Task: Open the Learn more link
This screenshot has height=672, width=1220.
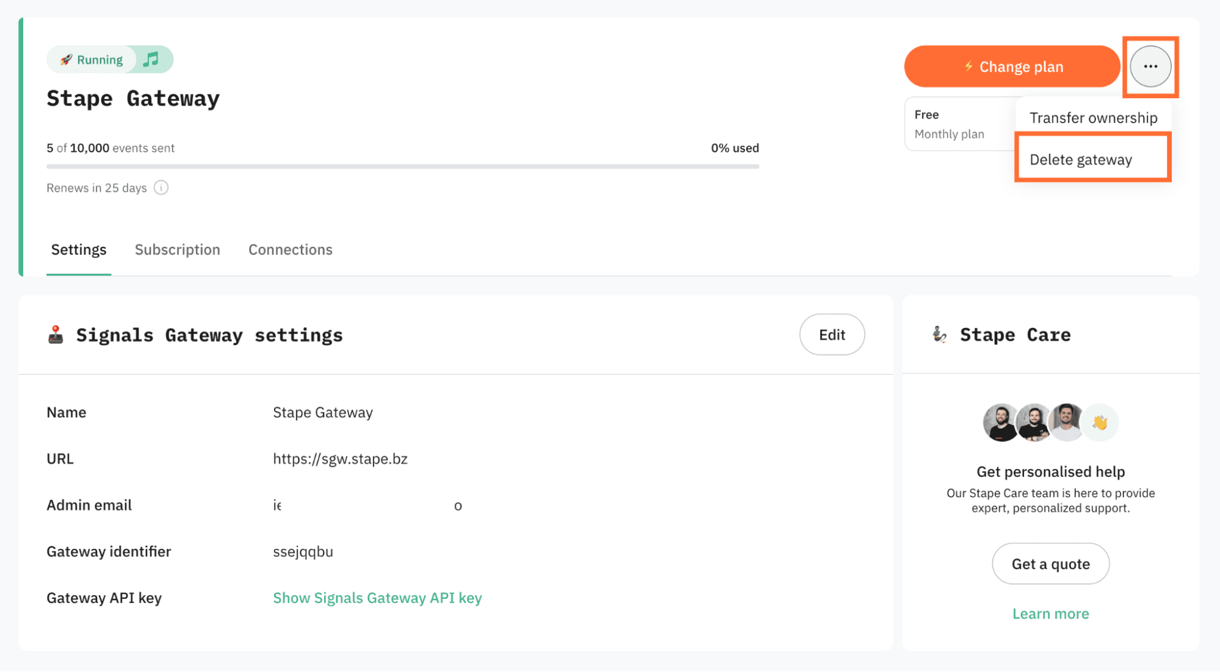Action: point(1050,614)
